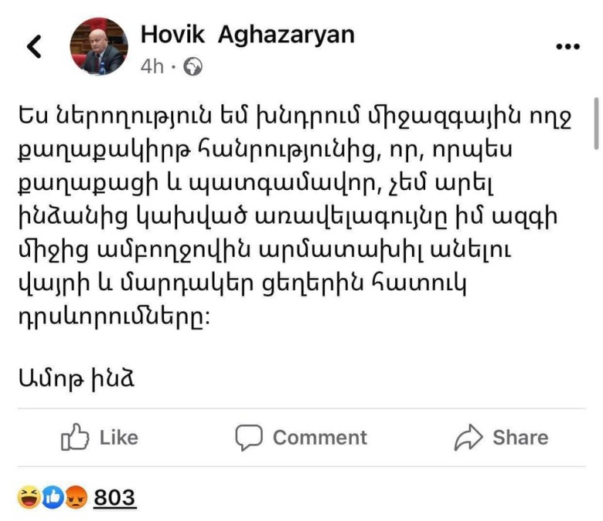The width and height of the screenshot is (603, 521).
Task: Open the three-dot post options menu
Action: (568, 47)
